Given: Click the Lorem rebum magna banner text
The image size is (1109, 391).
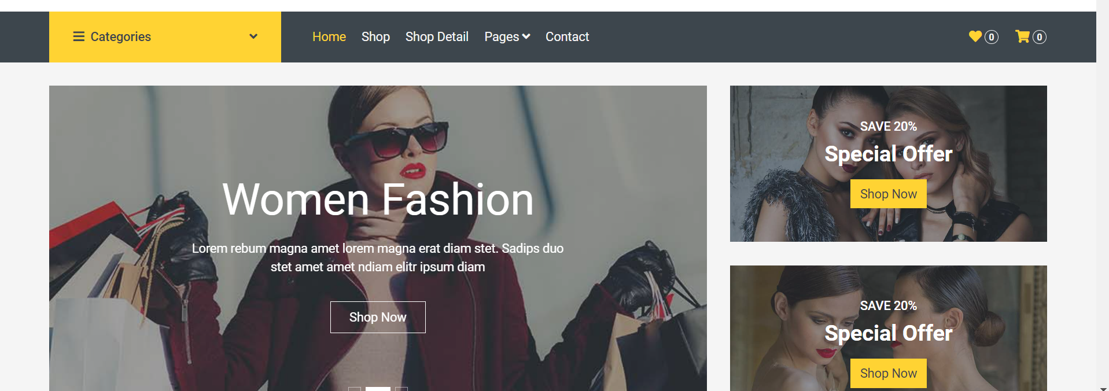Looking at the screenshot, I should tap(378, 257).
